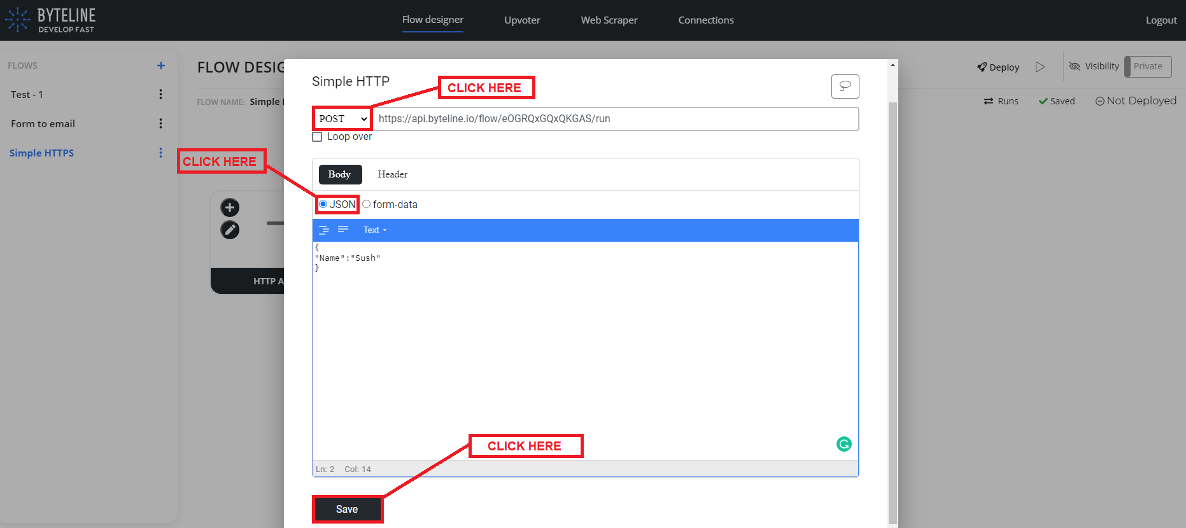The image size is (1186, 528).
Task: Open the Connections page
Action: 706,20
